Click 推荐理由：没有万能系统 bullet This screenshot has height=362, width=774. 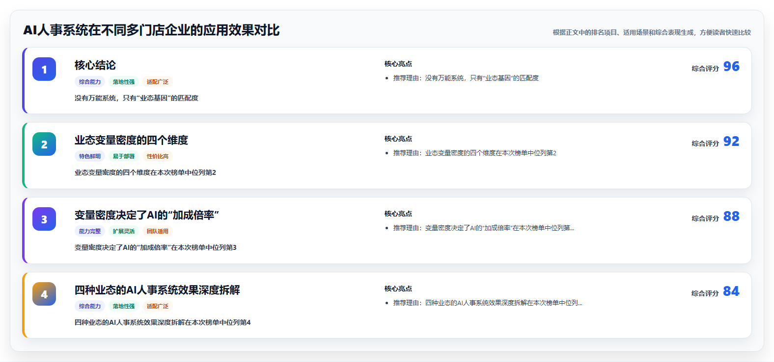pyautogui.click(x=466, y=78)
